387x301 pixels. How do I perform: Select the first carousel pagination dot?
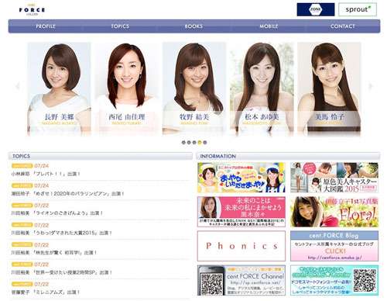tap(183, 142)
